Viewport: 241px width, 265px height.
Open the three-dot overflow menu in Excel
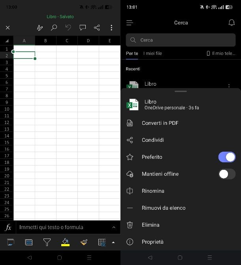pyautogui.click(x=111, y=28)
